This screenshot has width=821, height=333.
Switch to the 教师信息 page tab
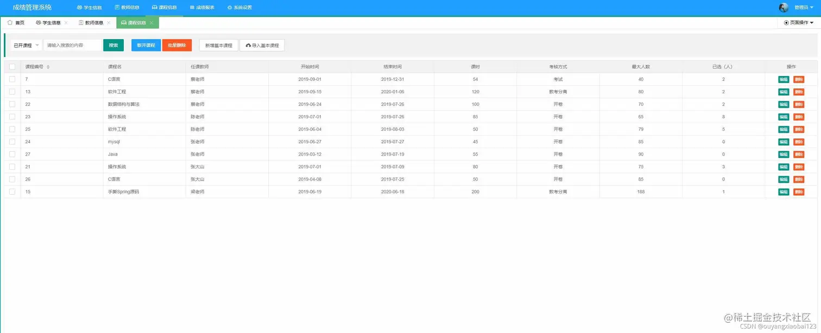coord(90,23)
